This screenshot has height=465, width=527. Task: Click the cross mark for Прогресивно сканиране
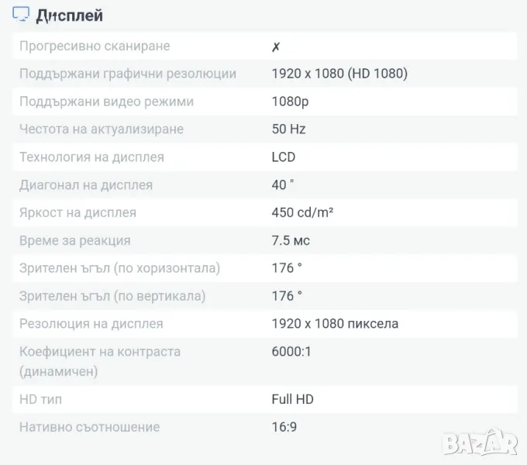pyautogui.click(x=276, y=46)
